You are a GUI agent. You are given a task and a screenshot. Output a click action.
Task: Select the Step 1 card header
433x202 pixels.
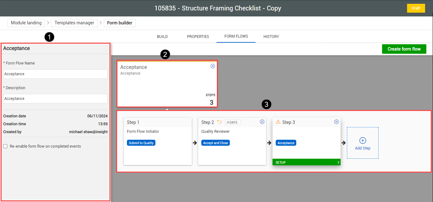tap(158, 122)
